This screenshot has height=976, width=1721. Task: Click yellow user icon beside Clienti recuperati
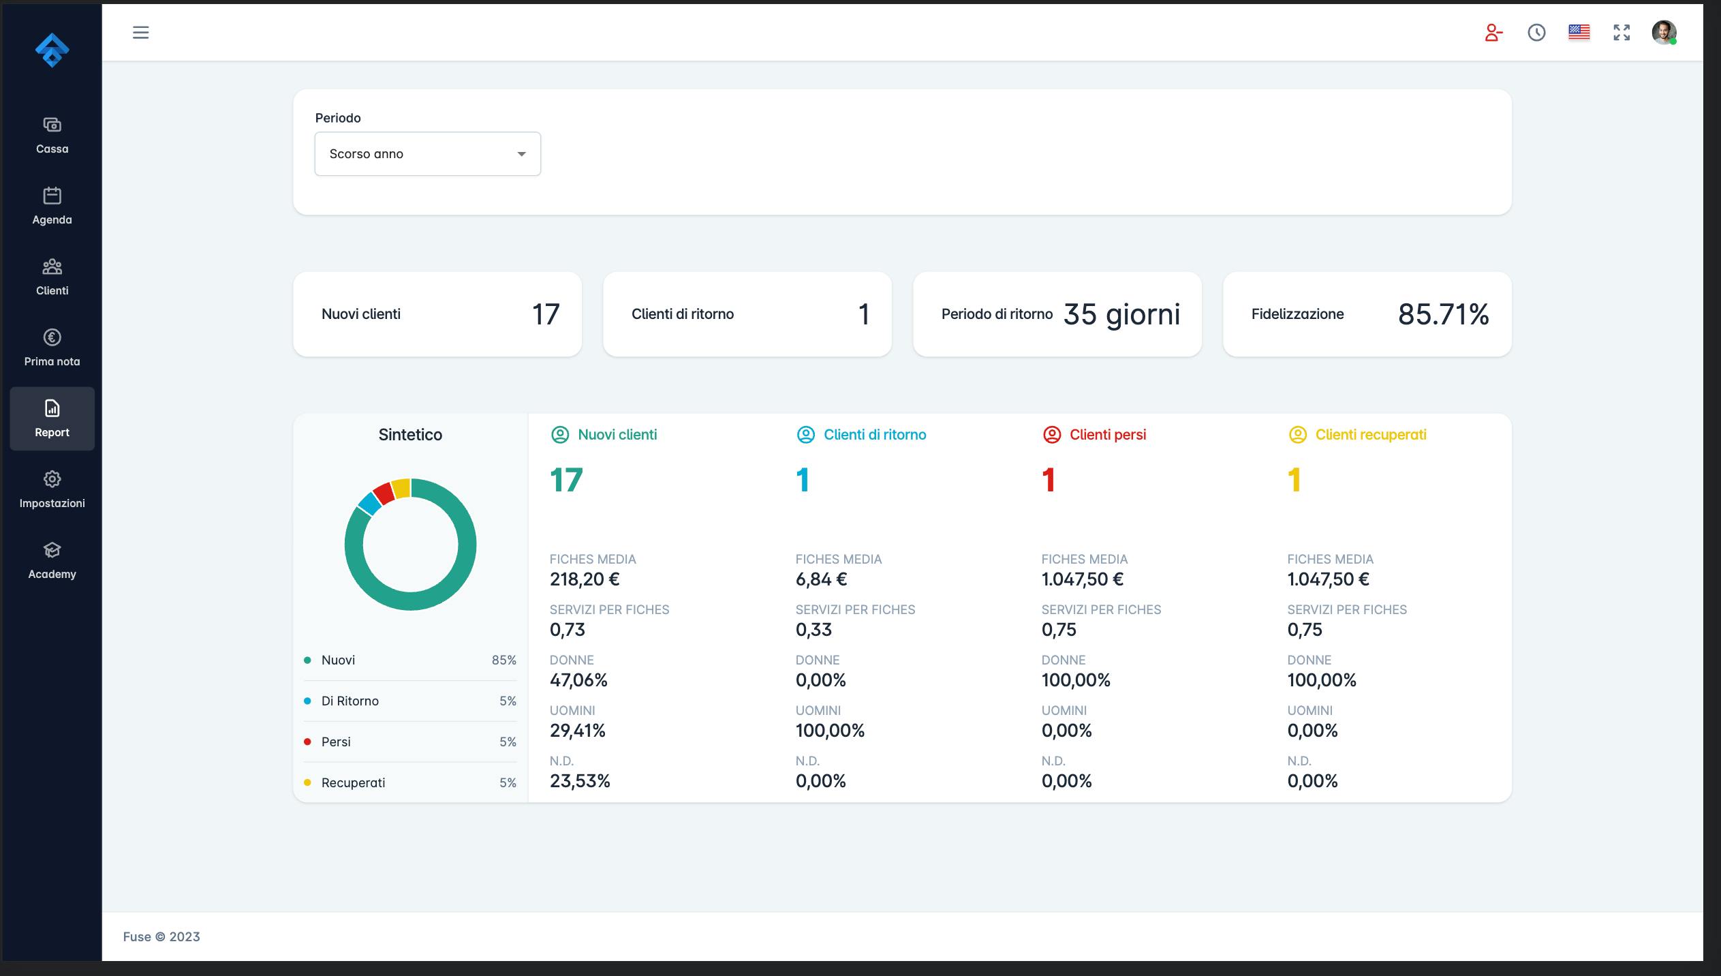point(1297,435)
